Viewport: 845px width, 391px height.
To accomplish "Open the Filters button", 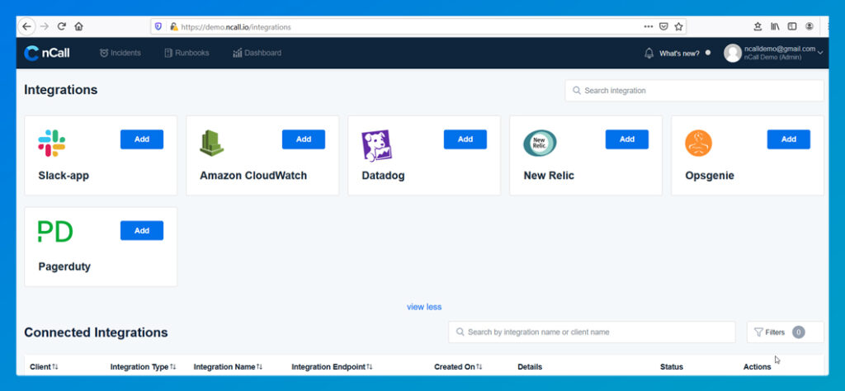I will (786, 332).
